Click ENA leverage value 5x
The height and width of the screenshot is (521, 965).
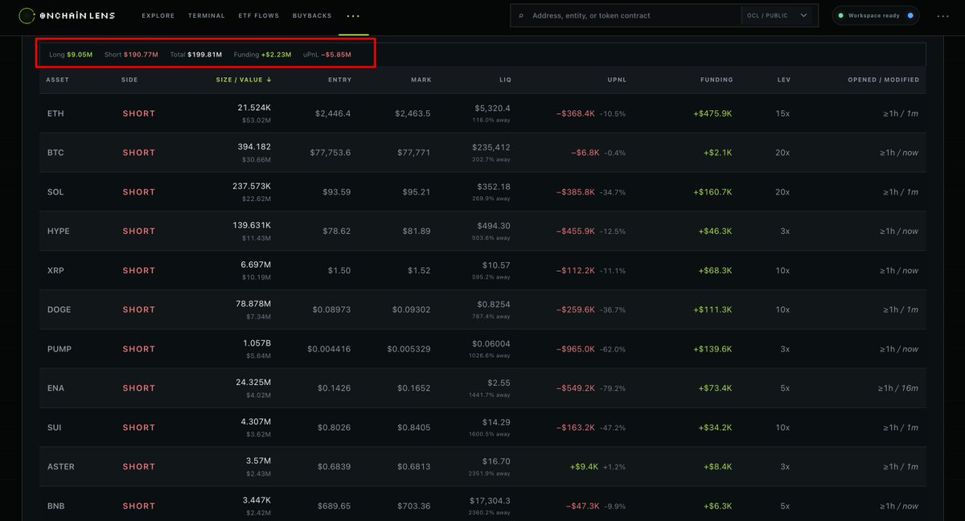[x=784, y=388]
